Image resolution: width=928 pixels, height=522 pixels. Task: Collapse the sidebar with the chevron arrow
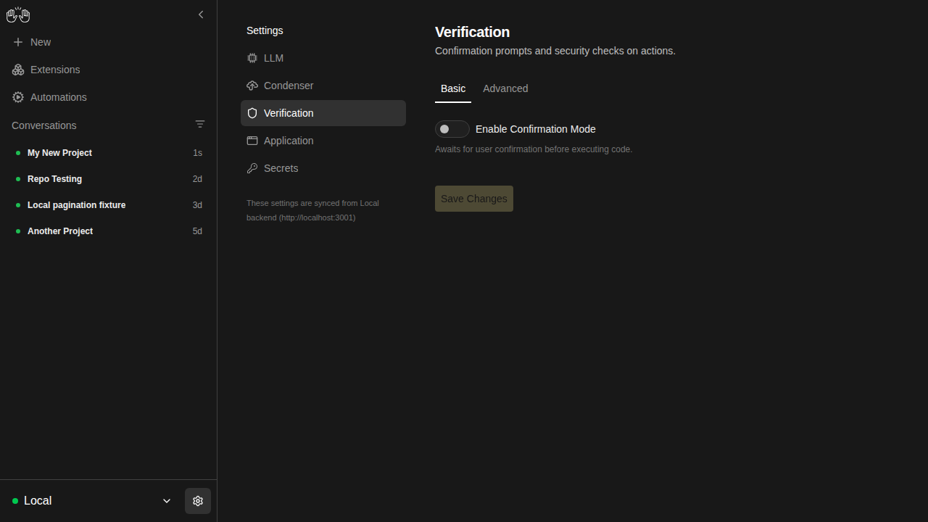(201, 14)
